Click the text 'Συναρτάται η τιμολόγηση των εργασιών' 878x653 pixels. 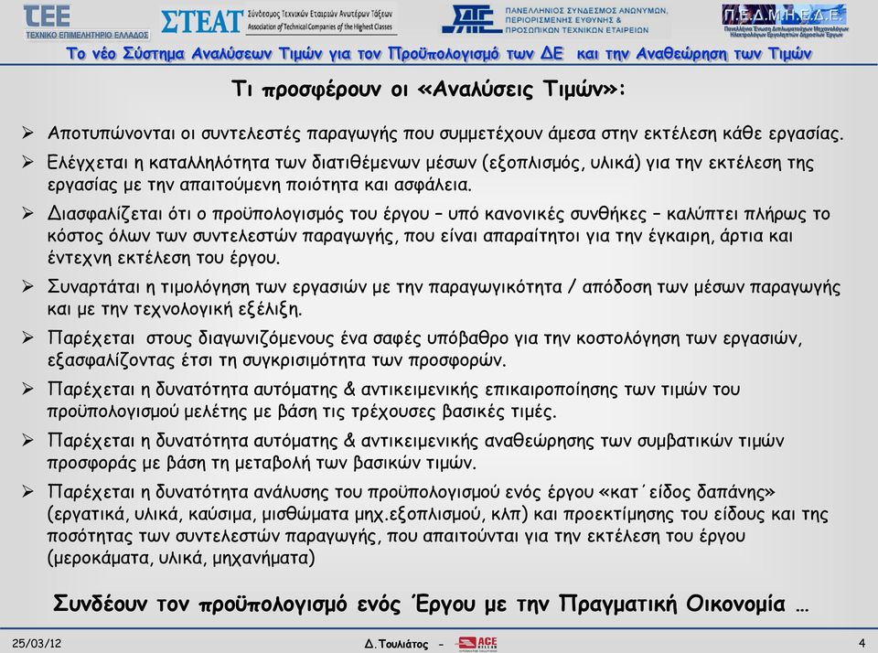point(207,287)
